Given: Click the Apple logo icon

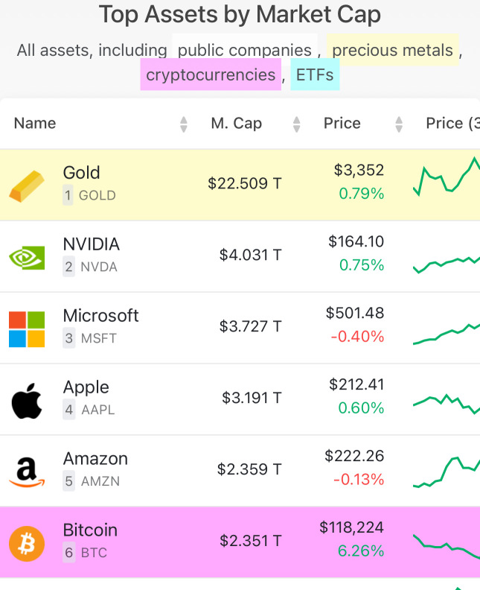Looking at the screenshot, I should pos(27,401).
